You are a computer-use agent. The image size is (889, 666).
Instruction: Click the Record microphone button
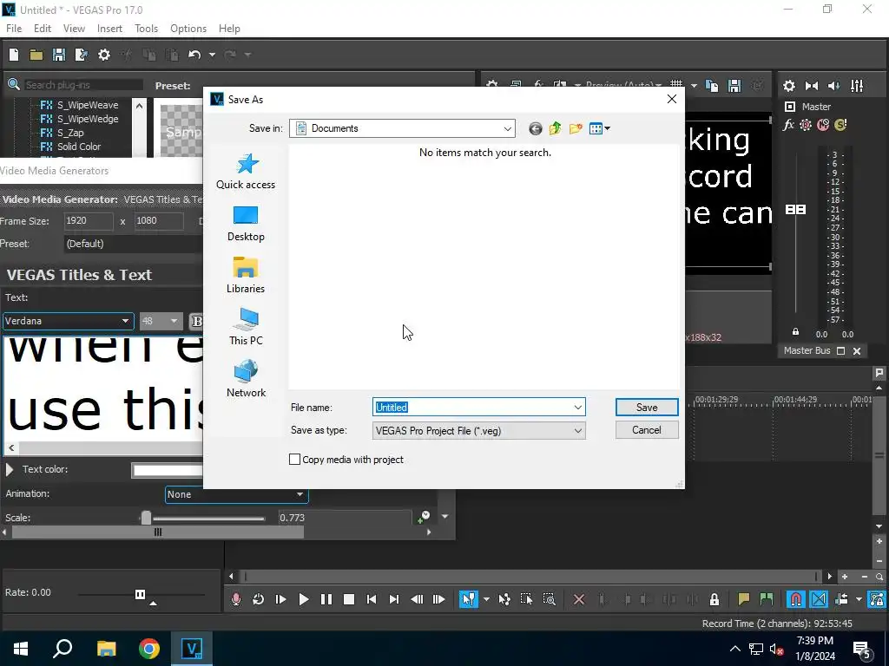tap(236, 599)
